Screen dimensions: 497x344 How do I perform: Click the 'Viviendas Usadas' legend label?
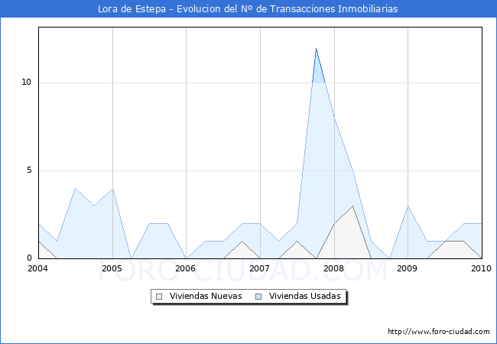coord(304,296)
